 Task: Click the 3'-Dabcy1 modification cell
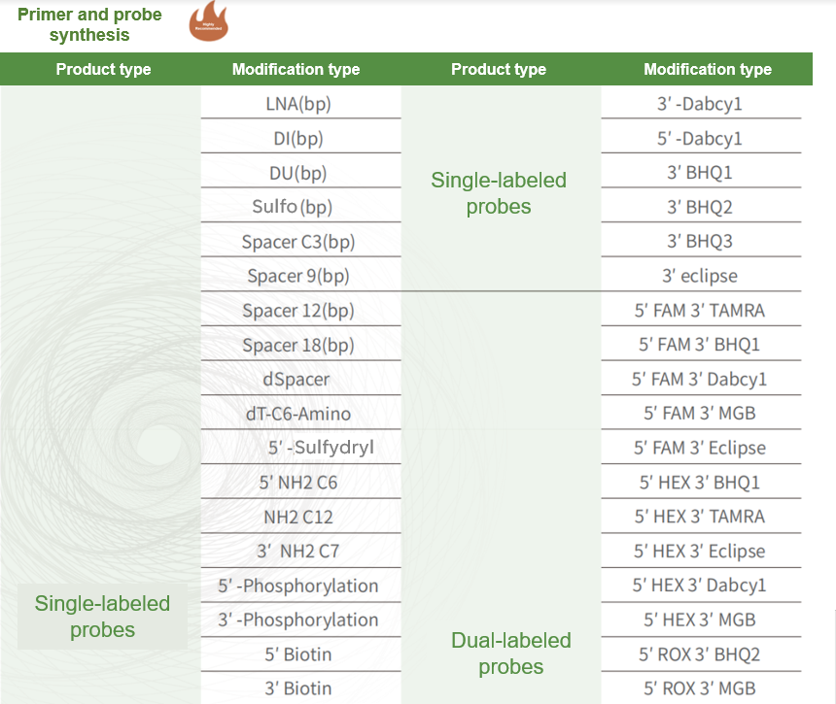coord(701,103)
